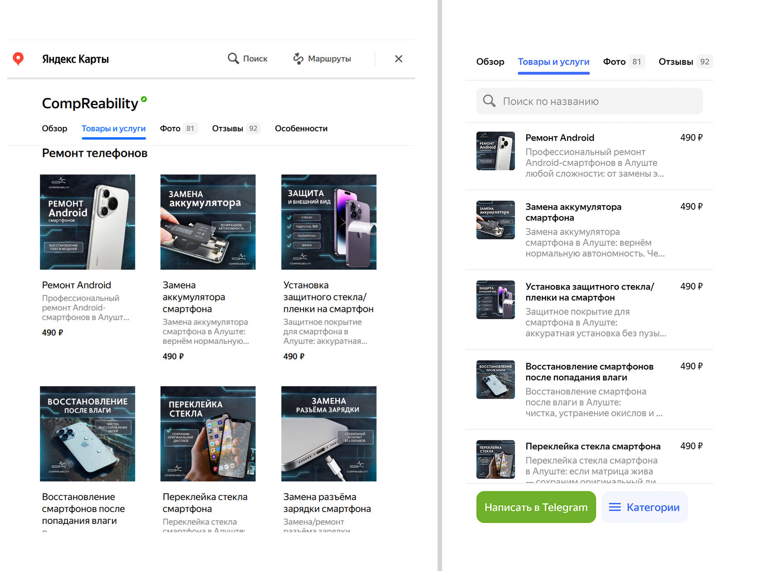Click the 490 ₽ price of Ремонт Android in the right list
The image size is (761, 571).
(x=691, y=138)
